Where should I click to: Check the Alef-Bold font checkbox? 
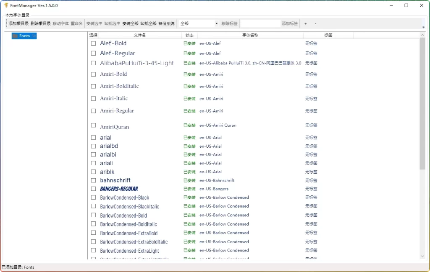click(x=93, y=43)
